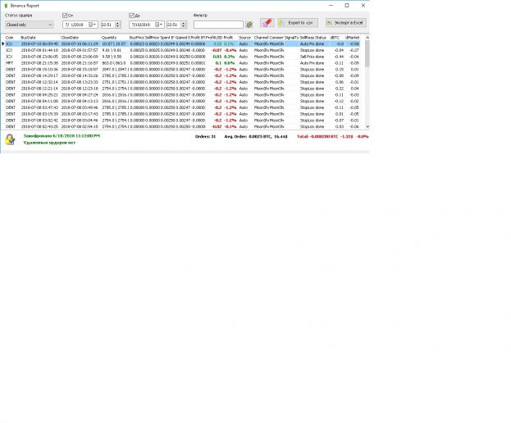Click the stepper on the От time field

tap(117, 25)
